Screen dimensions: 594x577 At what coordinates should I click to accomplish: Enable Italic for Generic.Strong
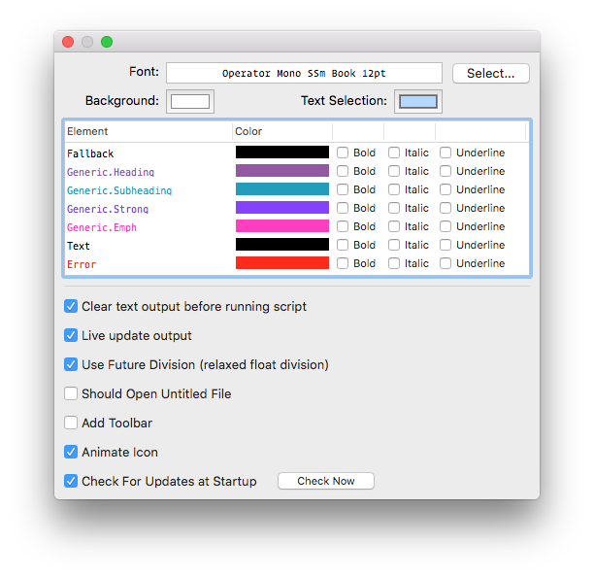point(394,208)
